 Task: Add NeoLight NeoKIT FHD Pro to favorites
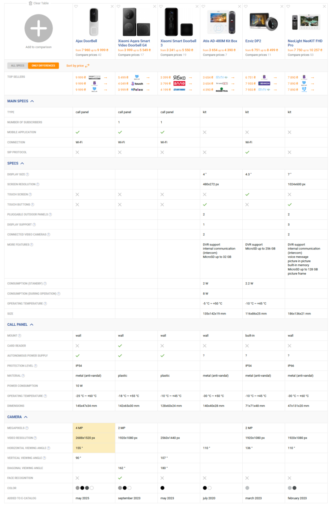coord(288,6)
